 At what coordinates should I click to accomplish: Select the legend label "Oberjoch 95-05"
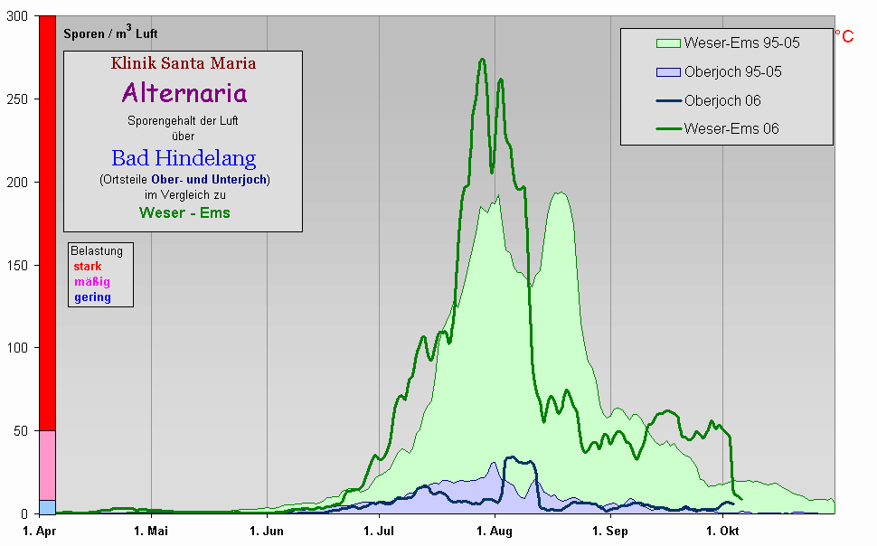click(732, 71)
